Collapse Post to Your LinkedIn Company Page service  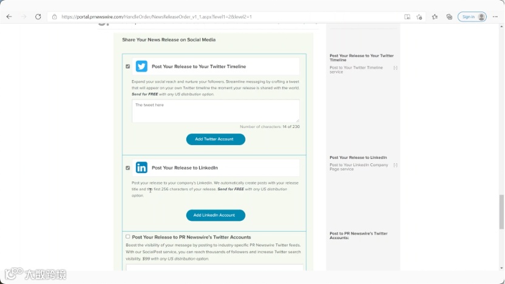pos(395,165)
